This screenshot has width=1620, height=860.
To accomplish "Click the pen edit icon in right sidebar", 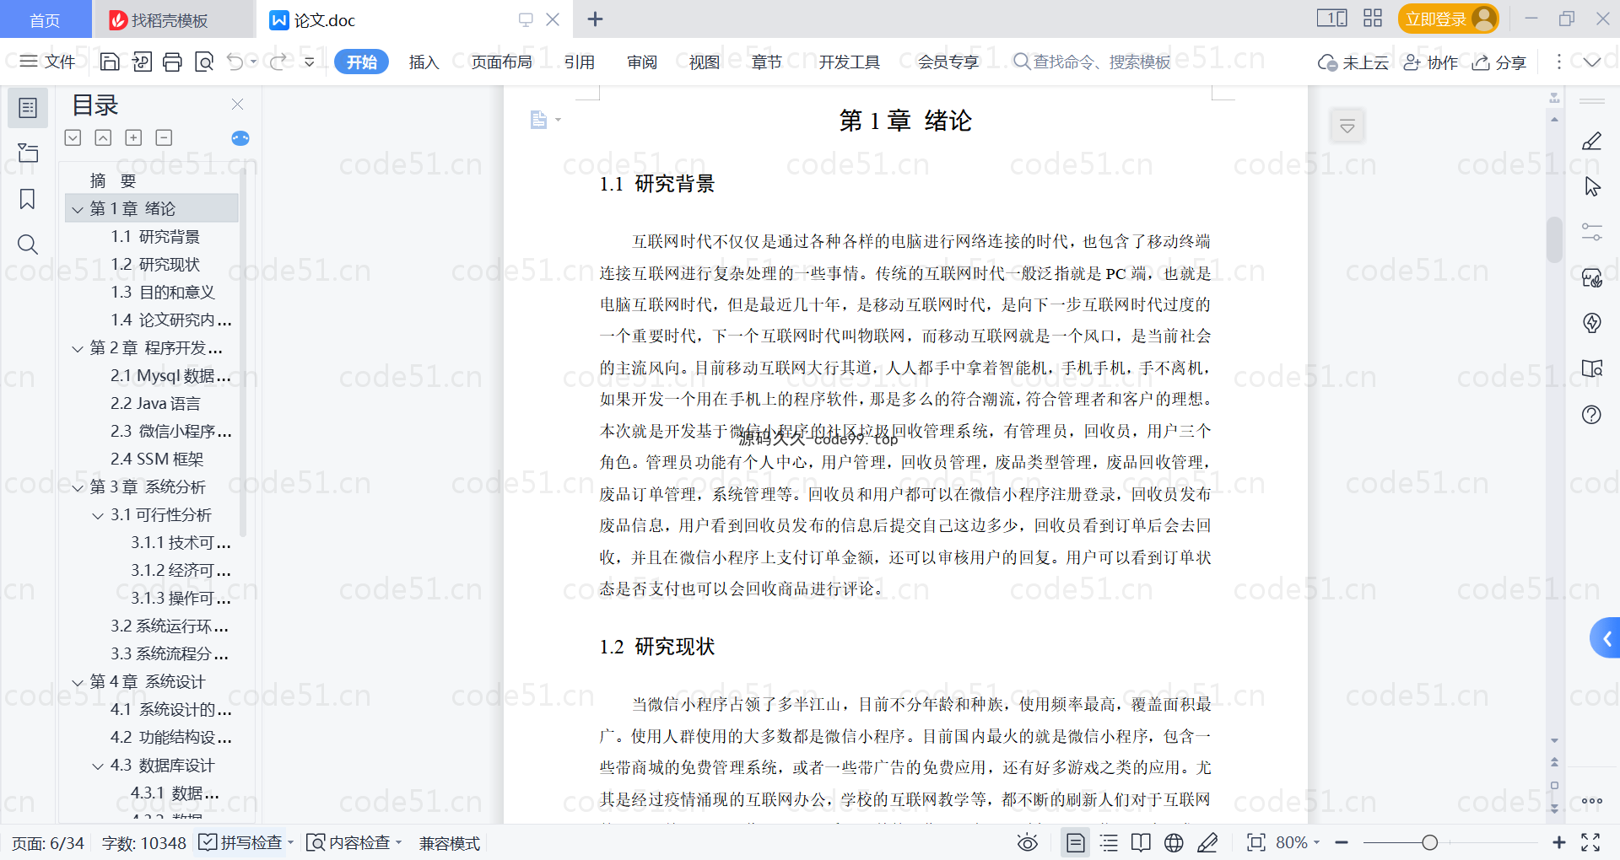I will pos(1591,141).
